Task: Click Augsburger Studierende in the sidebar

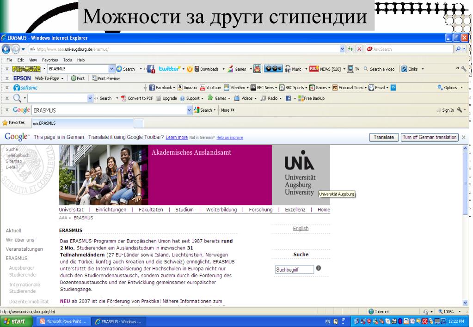Action: (x=22, y=271)
